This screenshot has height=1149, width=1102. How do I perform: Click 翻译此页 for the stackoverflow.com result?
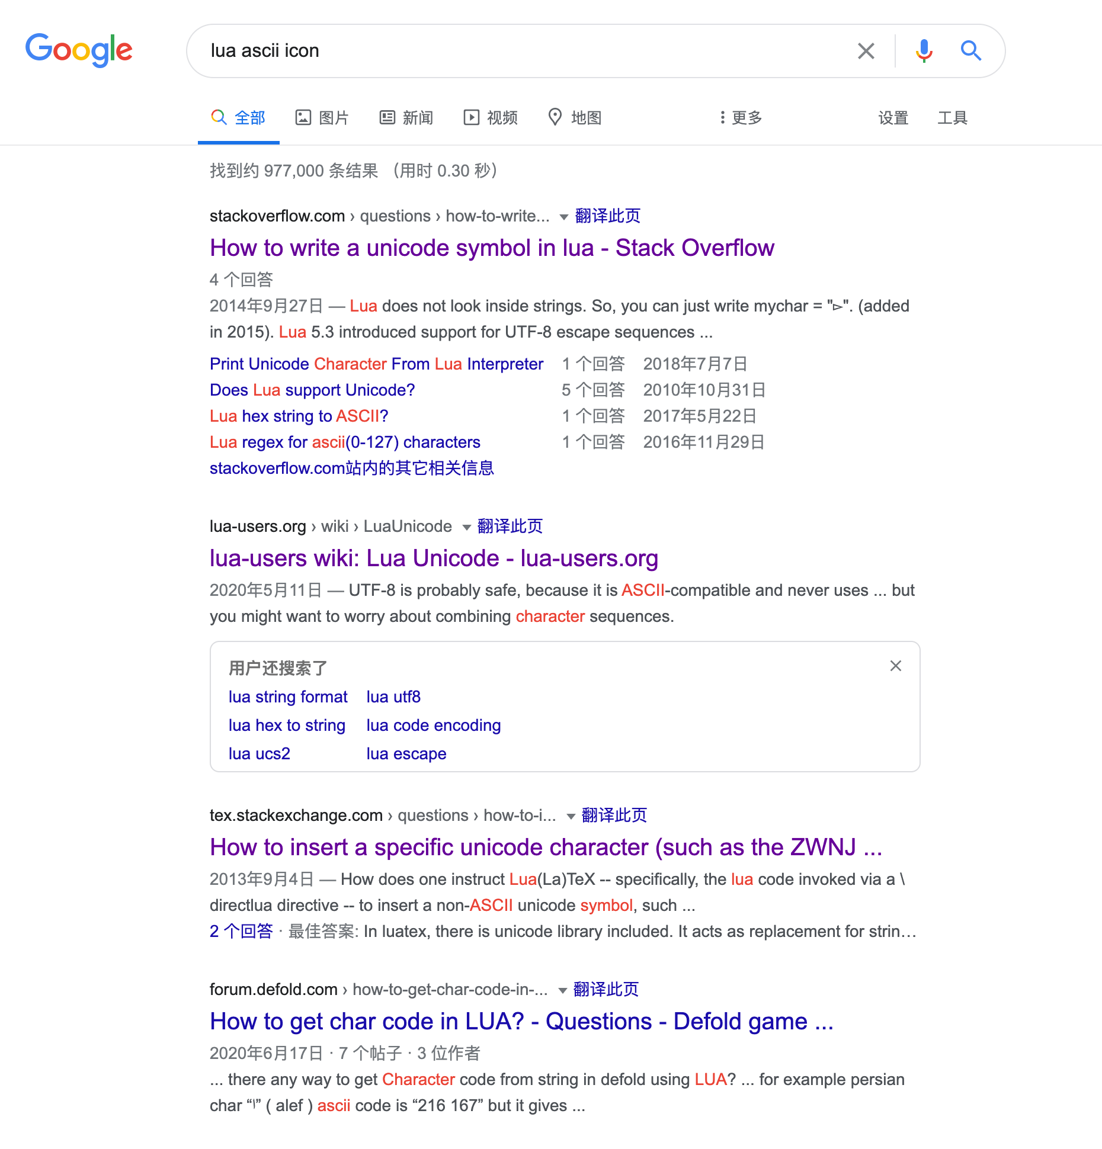pos(608,216)
